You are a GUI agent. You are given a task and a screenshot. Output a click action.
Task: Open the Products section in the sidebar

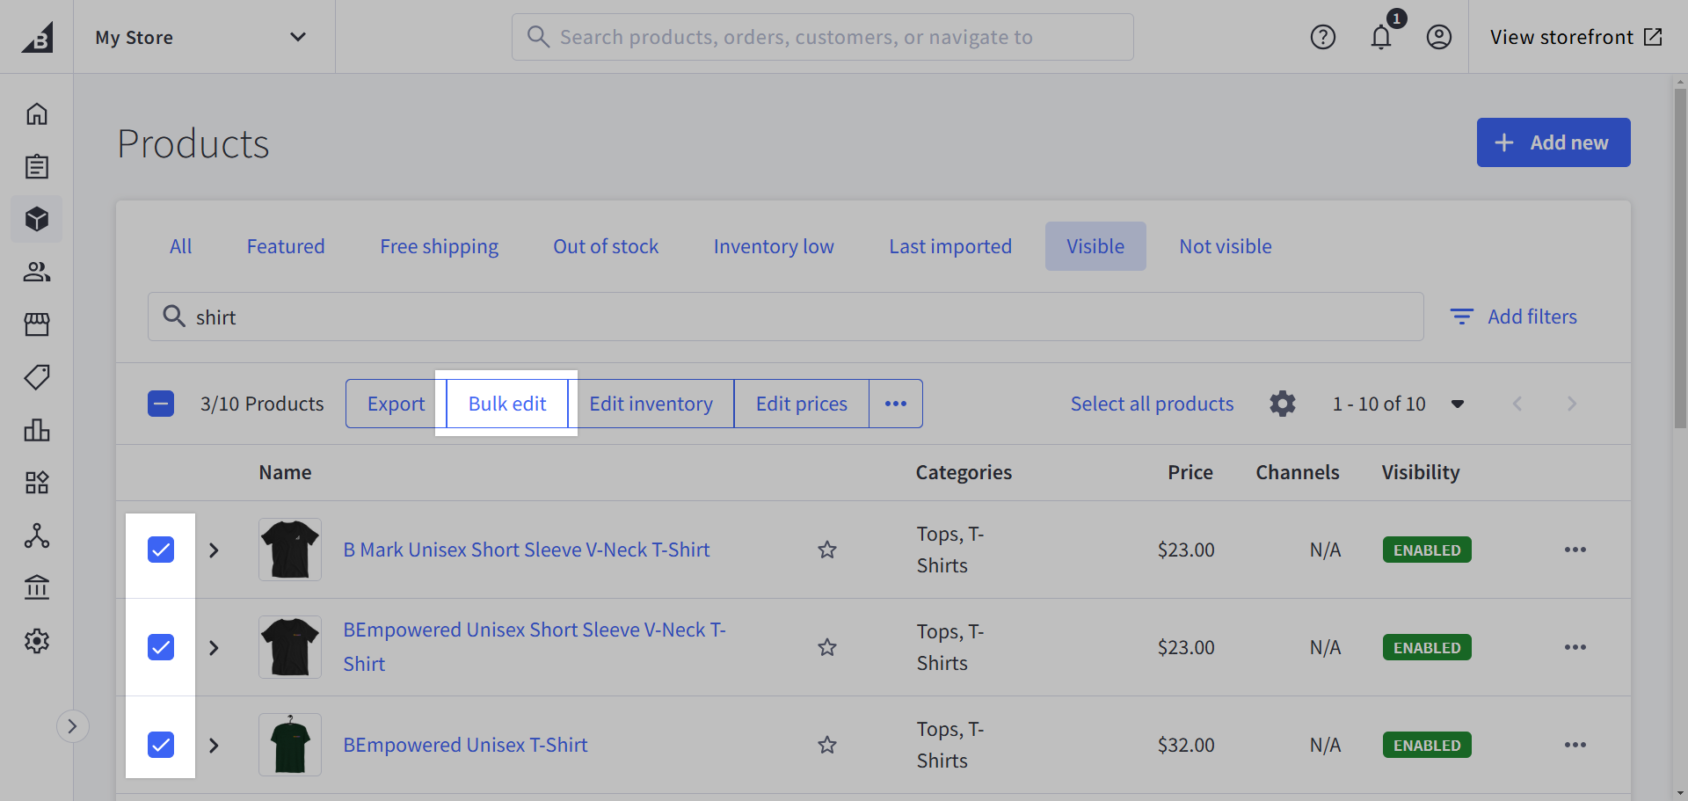[x=37, y=219]
